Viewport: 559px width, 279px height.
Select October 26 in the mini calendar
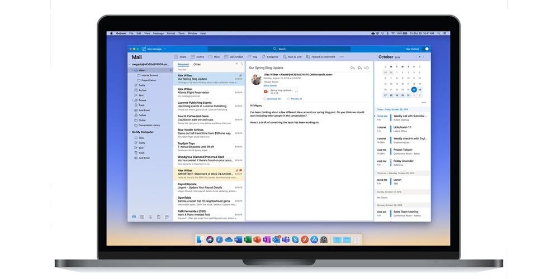click(420, 90)
